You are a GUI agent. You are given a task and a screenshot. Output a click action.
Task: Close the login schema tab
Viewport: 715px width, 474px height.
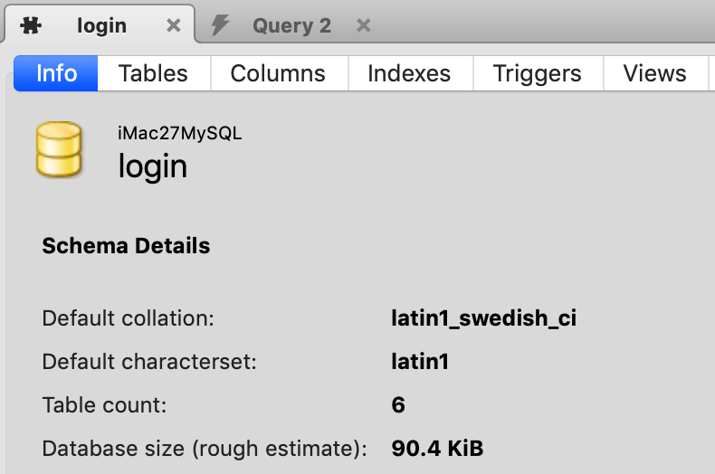point(174,26)
